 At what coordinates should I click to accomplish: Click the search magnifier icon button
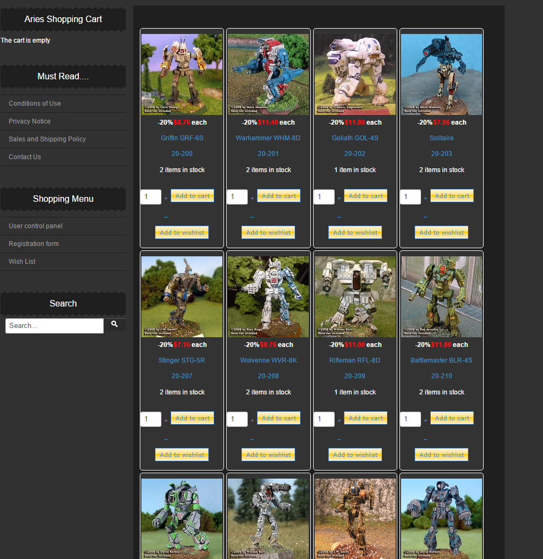click(x=114, y=324)
